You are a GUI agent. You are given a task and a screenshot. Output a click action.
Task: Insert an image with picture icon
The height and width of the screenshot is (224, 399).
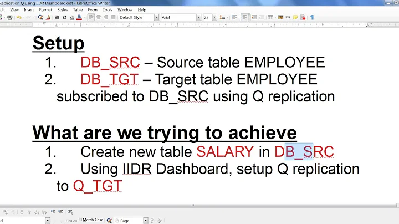click(x=280, y=17)
